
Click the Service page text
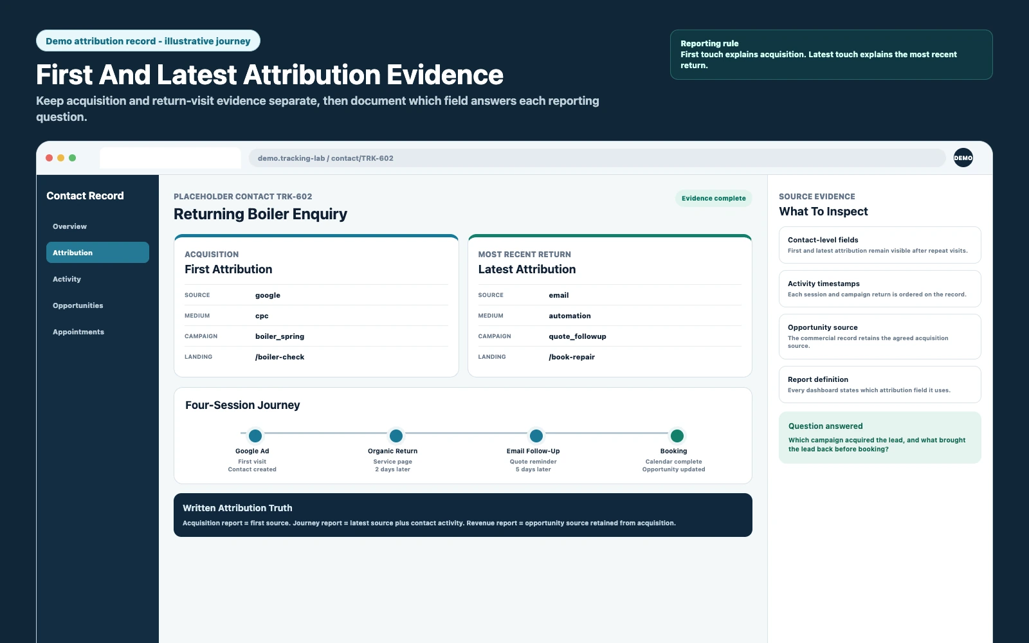[392, 462]
